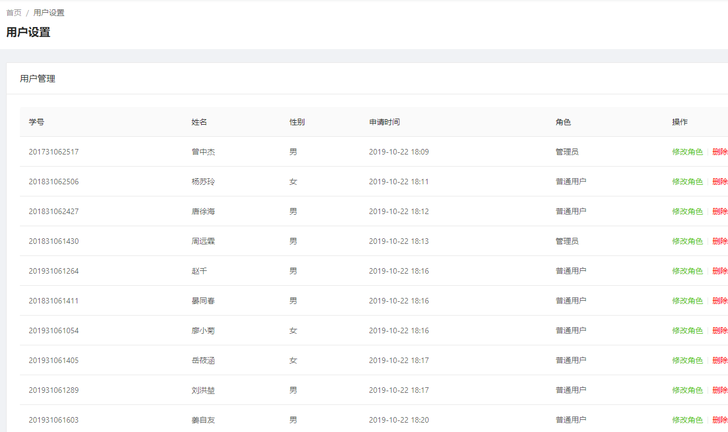Delete user 廖小菊

[720, 330]
